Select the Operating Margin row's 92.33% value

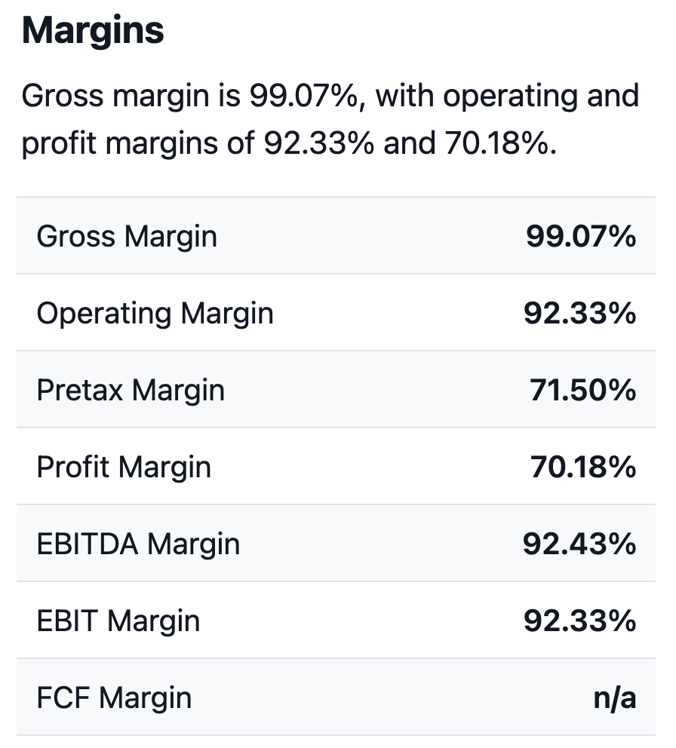[579, 314]
